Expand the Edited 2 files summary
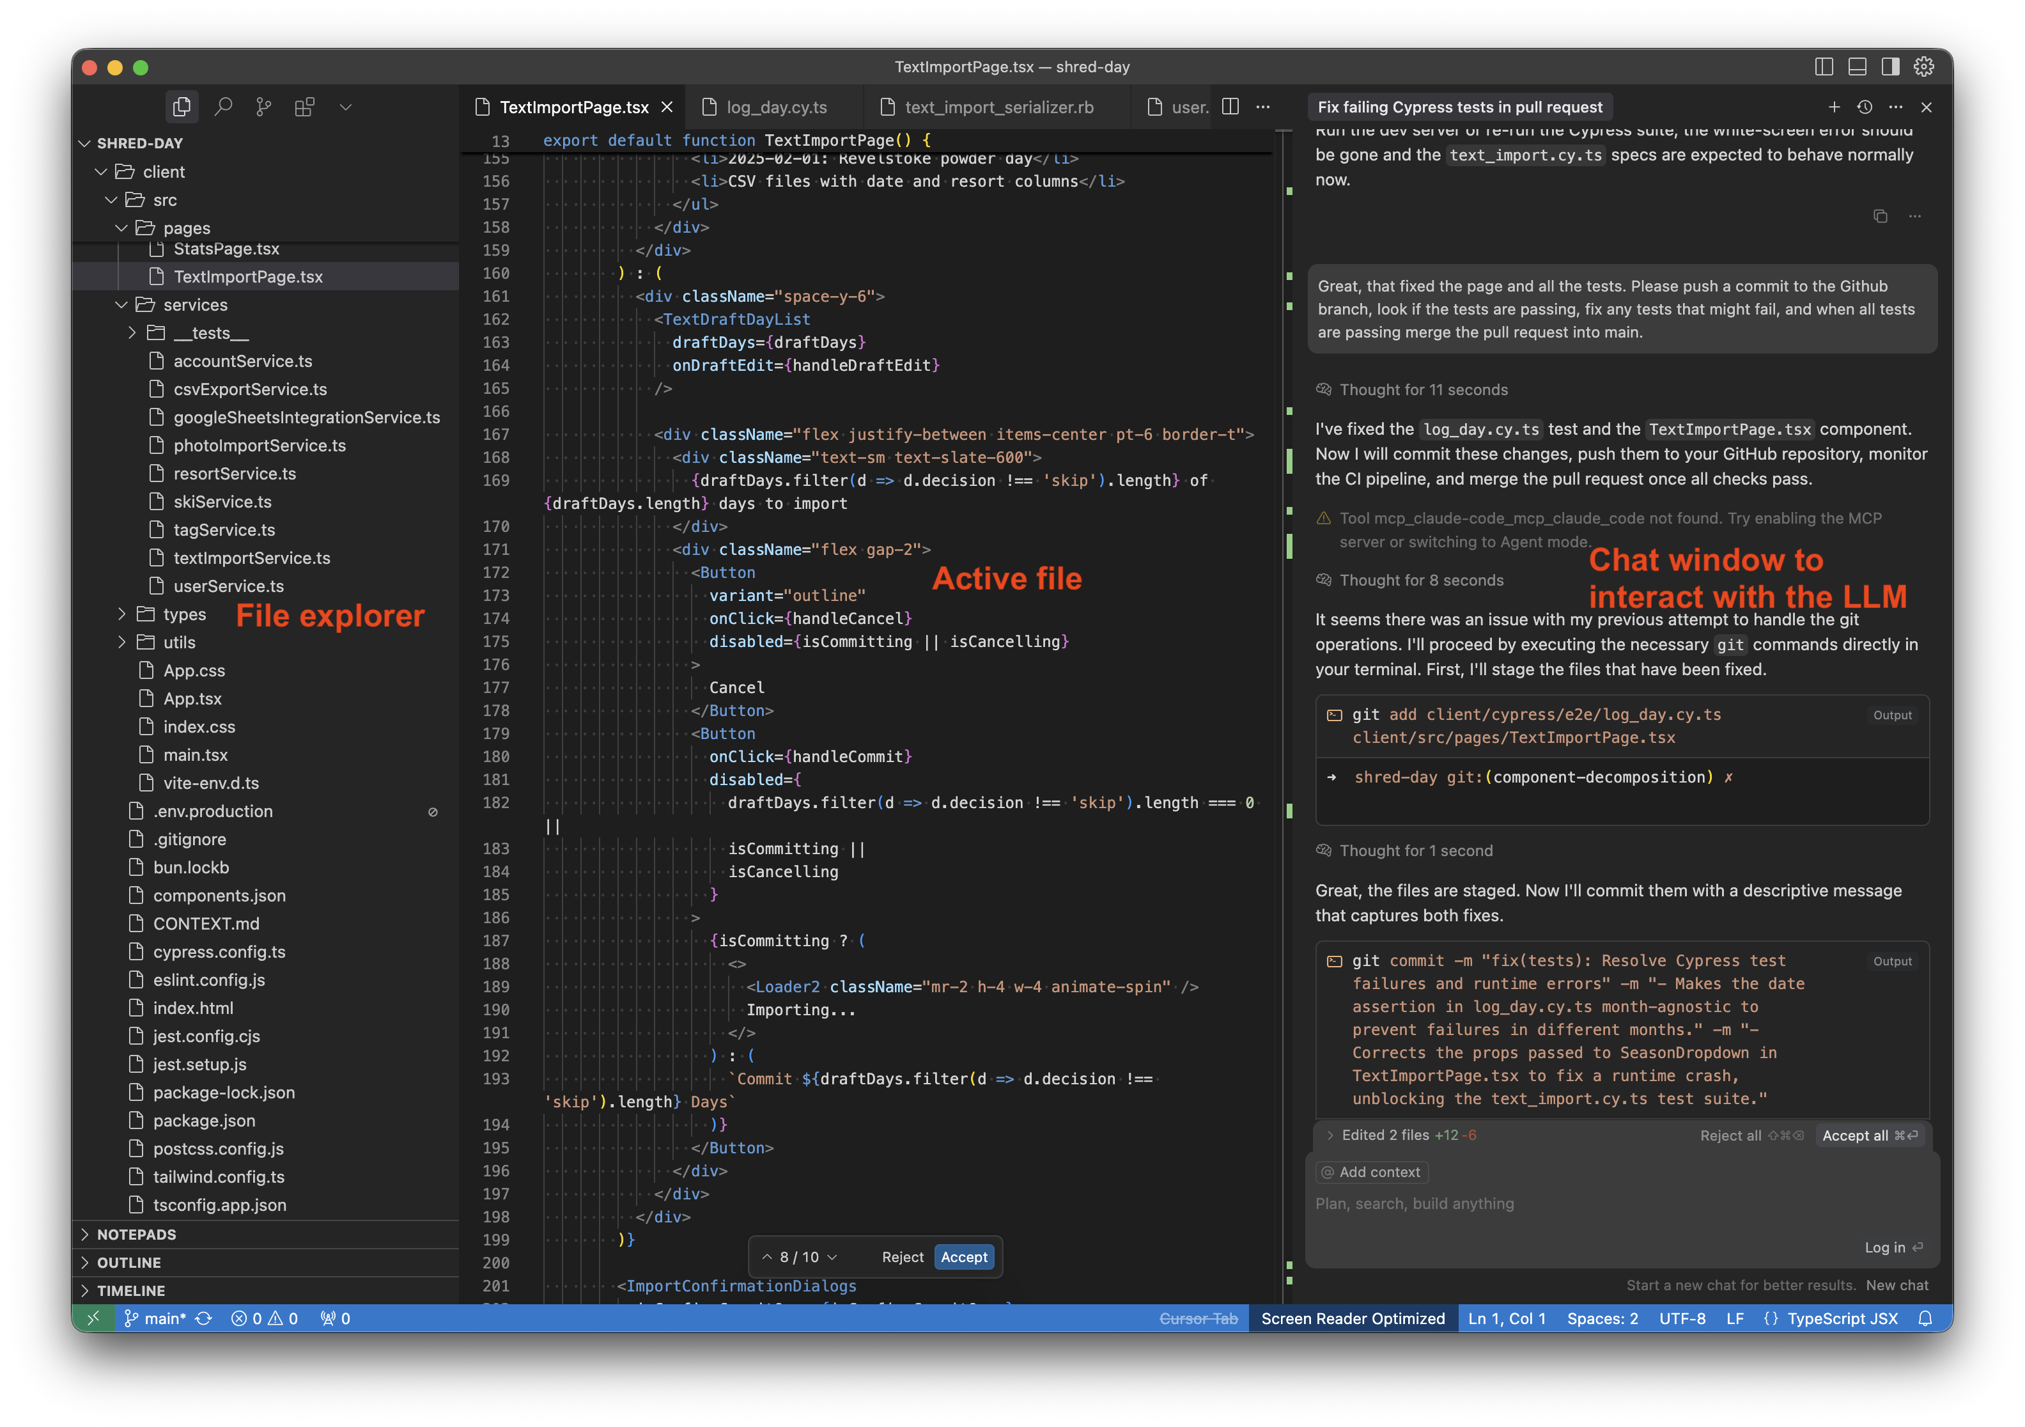The width and height of the screenshot is (2025, 1427). point(1385,1135)
